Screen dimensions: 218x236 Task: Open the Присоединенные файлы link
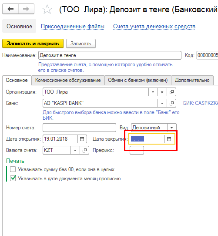(73, 26)
